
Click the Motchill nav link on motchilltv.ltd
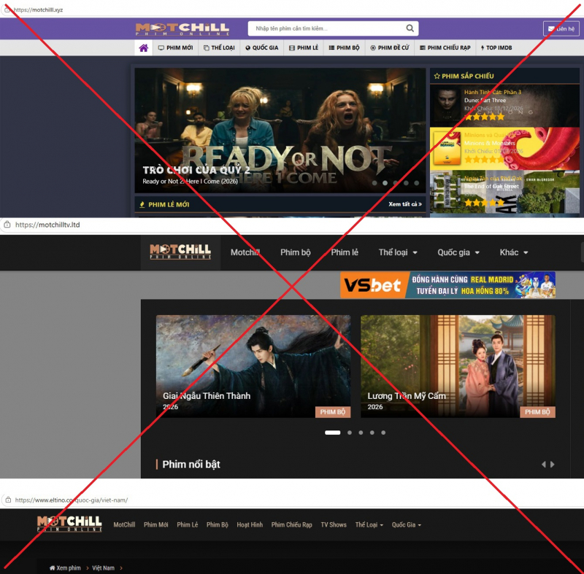tap(245, 252)
